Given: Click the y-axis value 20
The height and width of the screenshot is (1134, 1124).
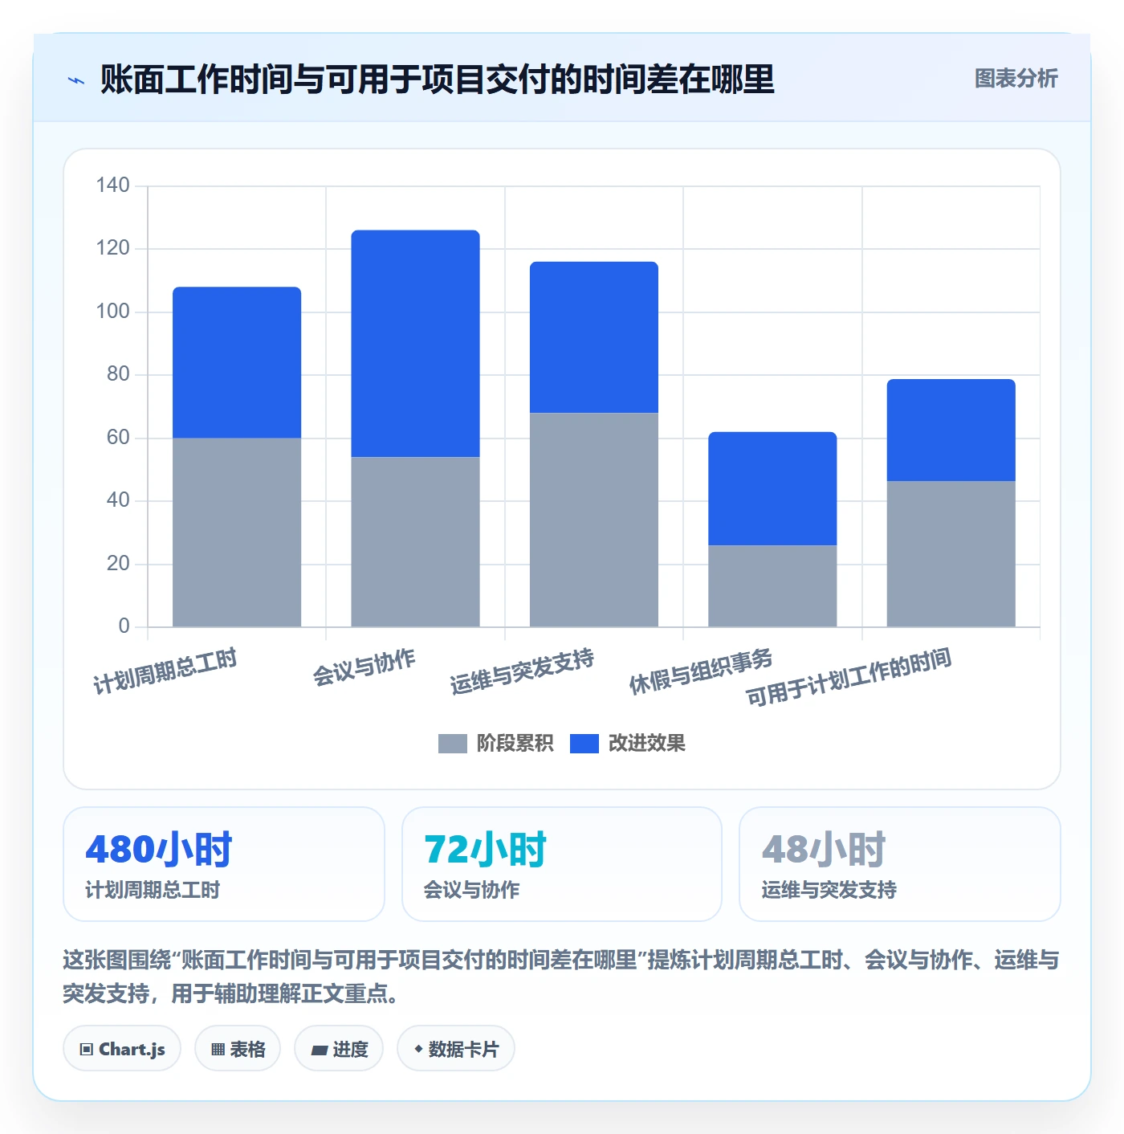Looking at the screenshot, I should [118, 564].
